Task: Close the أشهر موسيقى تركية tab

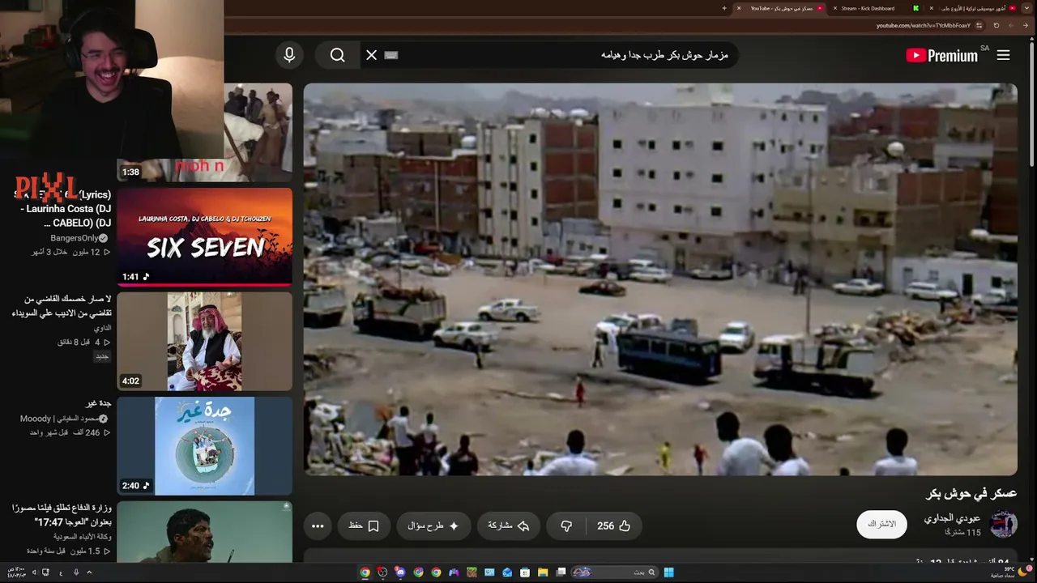Action: click(x=931, y=8)
